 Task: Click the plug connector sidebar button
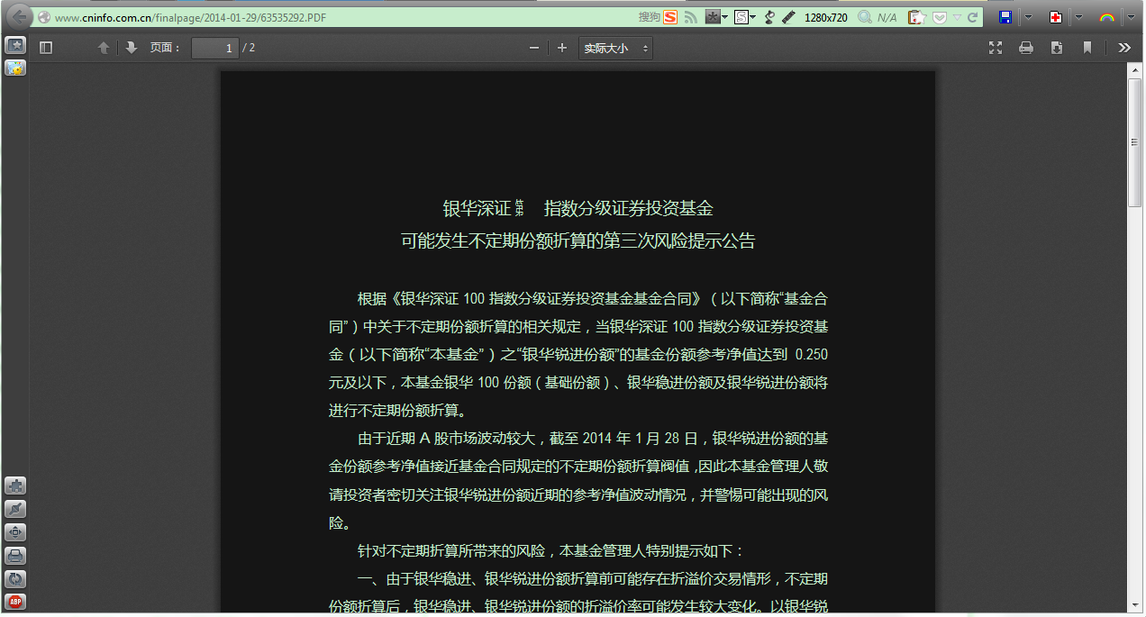(x=15, y=510)
